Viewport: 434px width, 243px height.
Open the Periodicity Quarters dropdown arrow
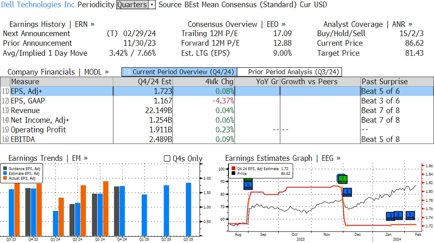(152, 5)
